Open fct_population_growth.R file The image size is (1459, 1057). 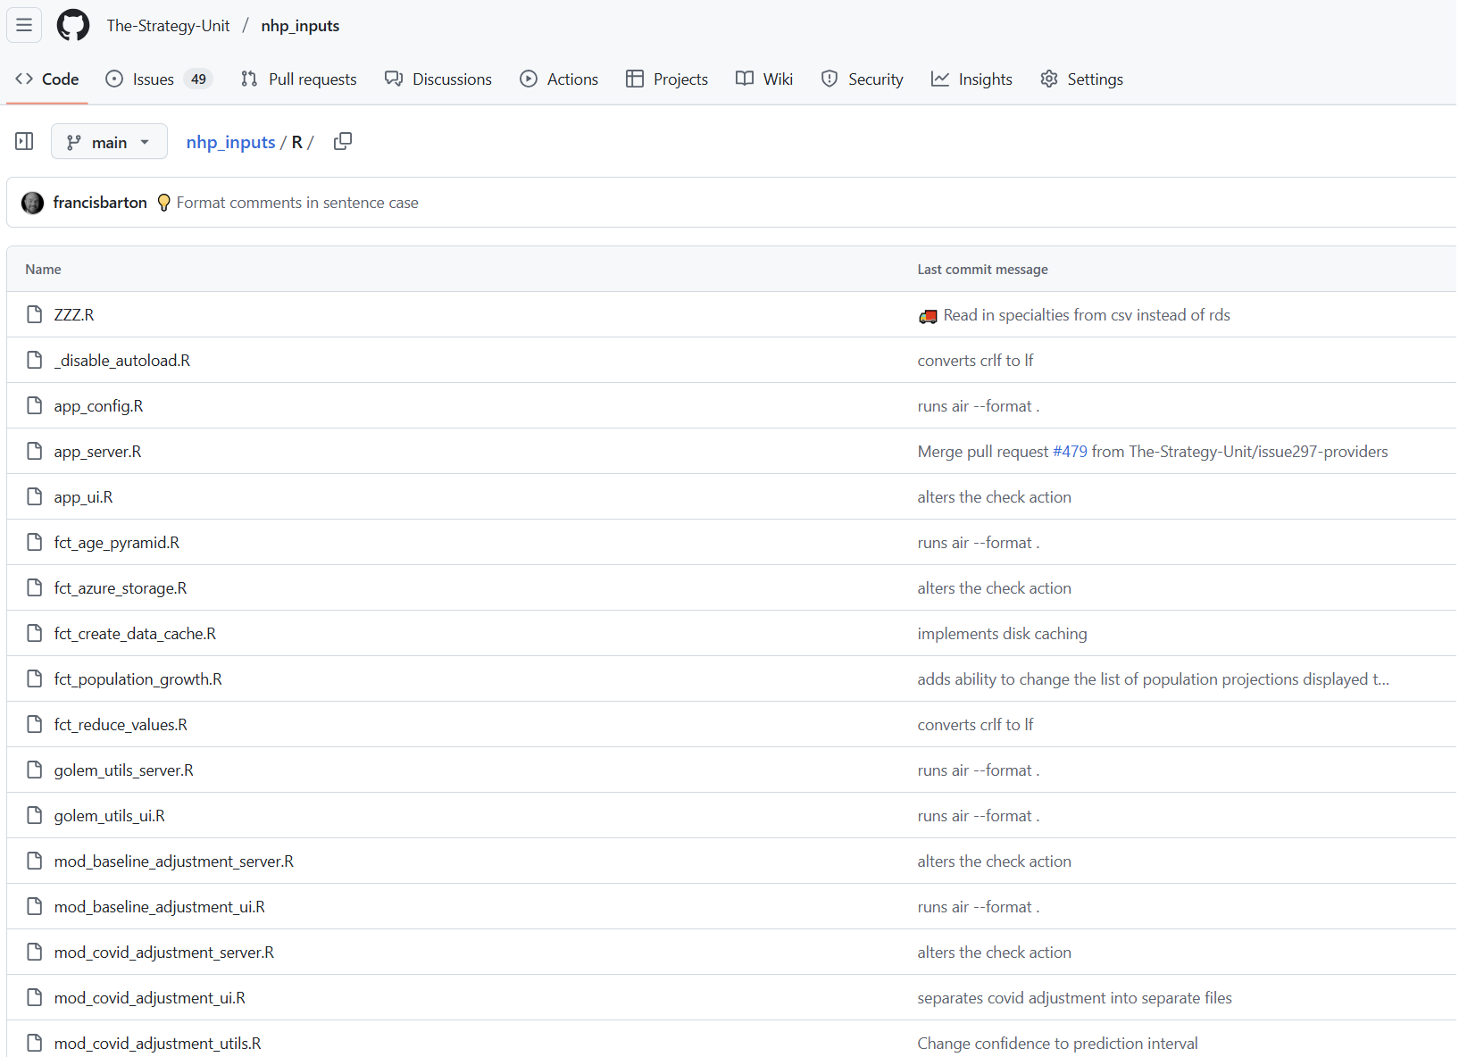pos(138,679)
